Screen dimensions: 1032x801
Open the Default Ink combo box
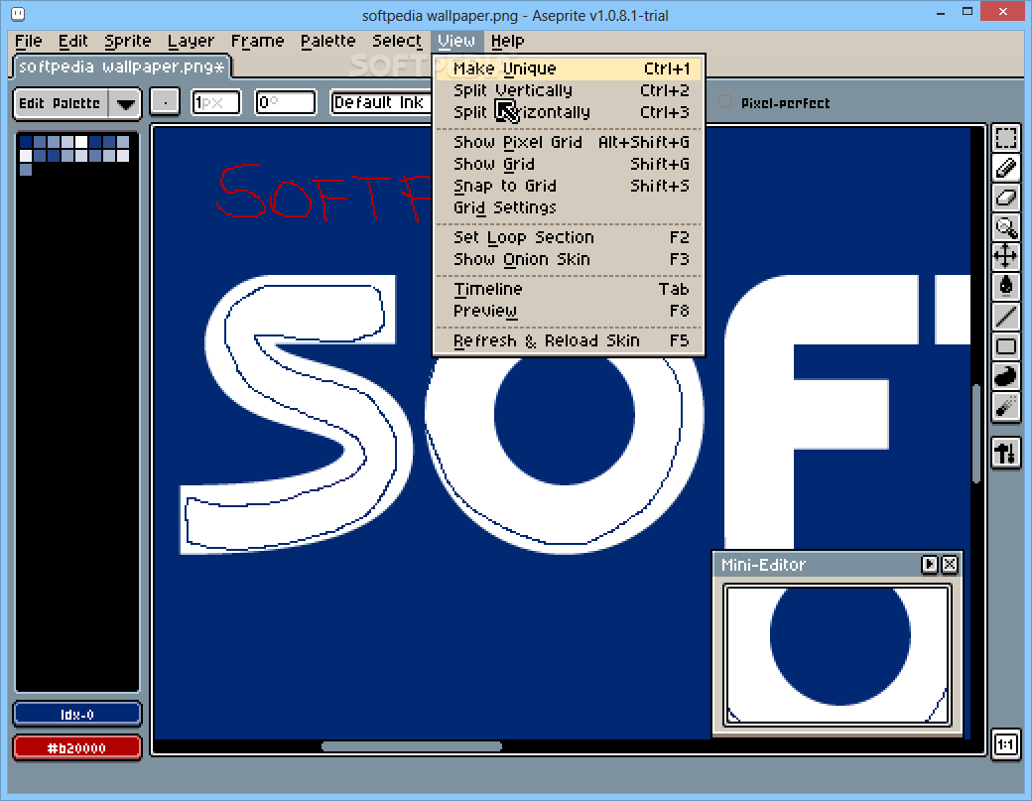[x=382, y=102]
